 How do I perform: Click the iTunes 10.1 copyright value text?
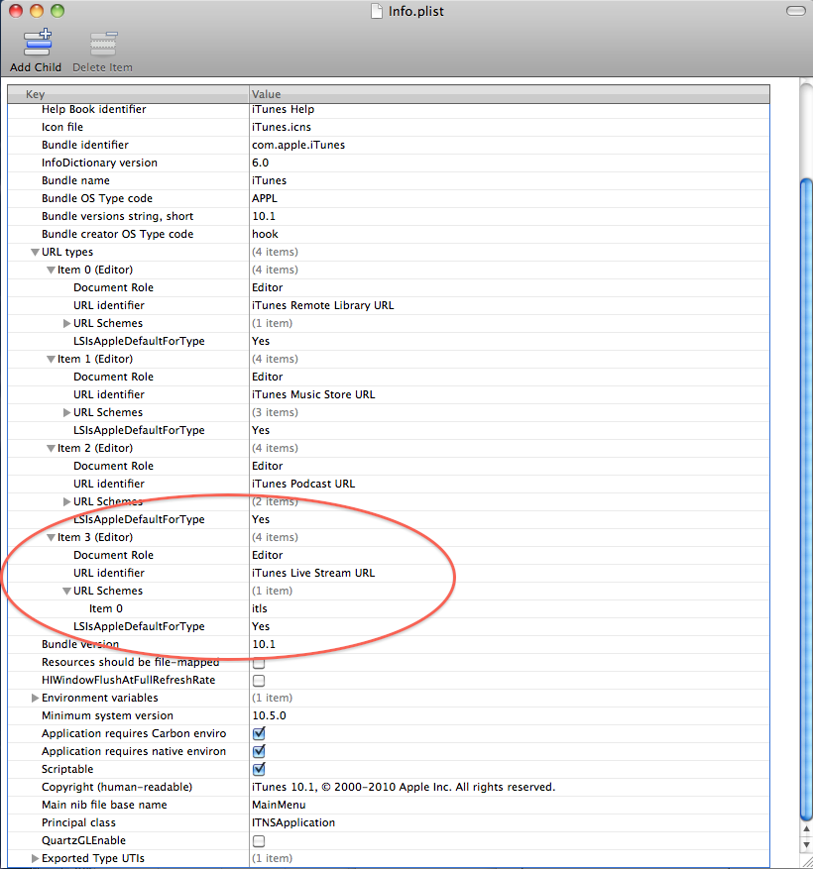coord(404,787)
